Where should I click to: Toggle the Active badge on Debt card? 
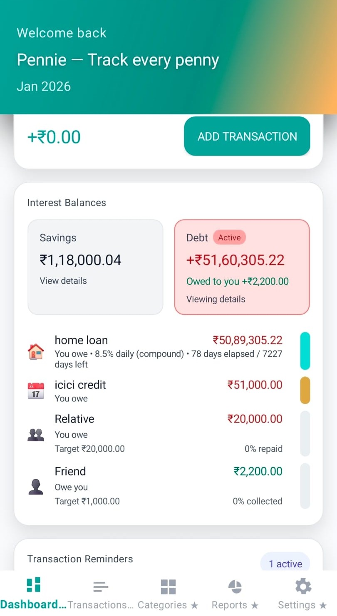tap(230, 237)
